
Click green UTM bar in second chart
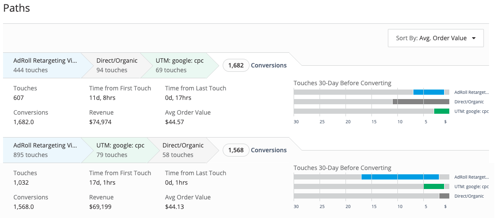click(x=434, y=186)
